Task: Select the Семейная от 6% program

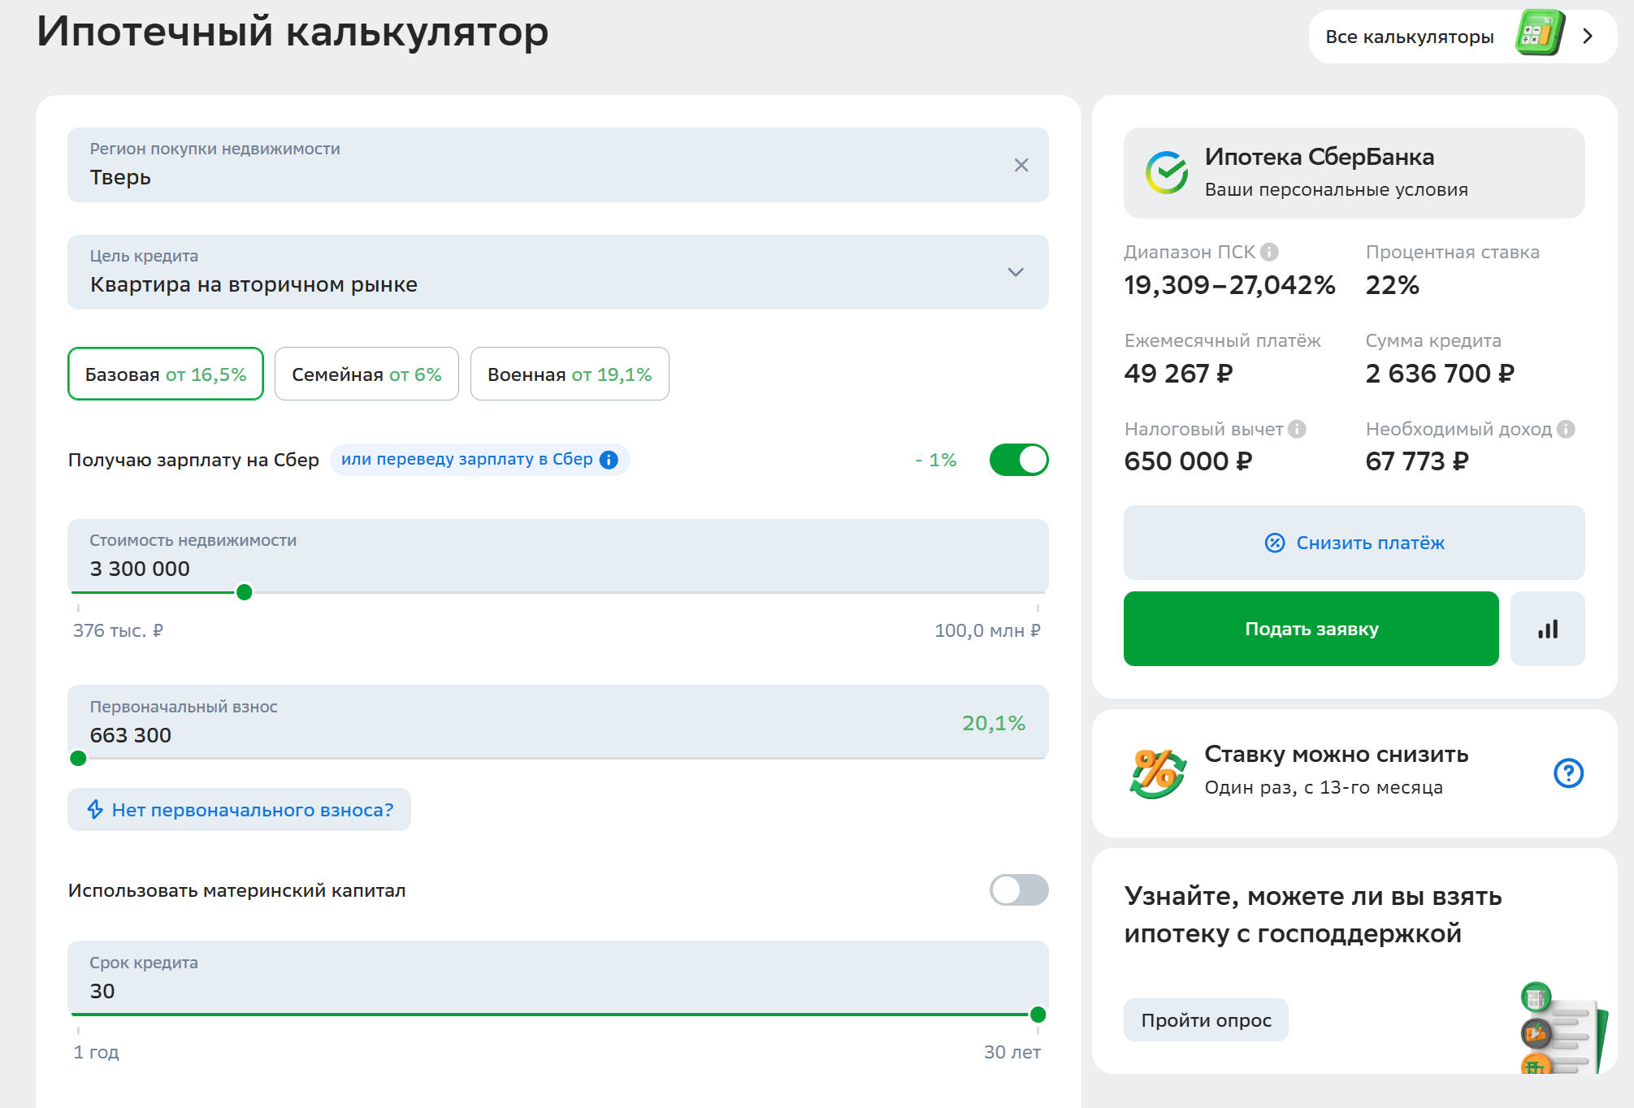Action: [366, 374]
